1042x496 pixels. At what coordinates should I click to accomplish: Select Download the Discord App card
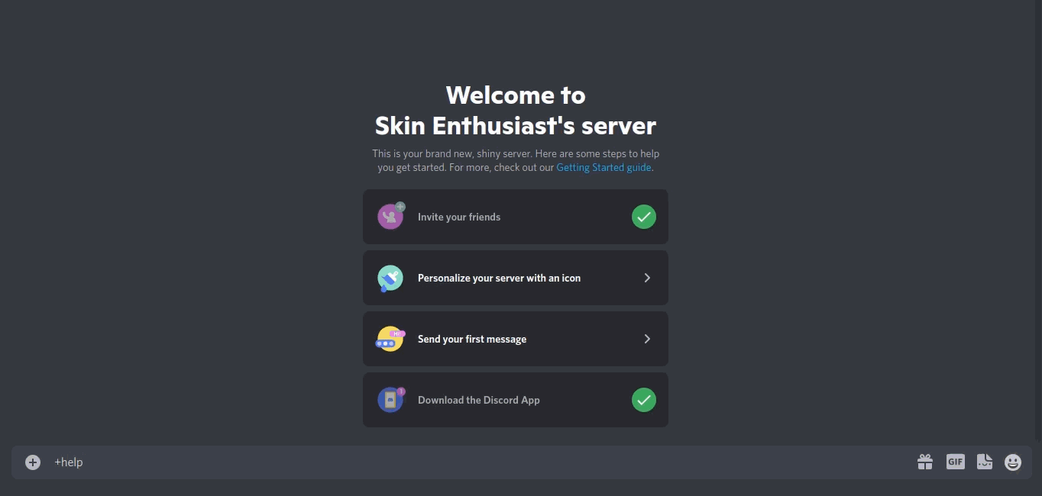[516, 400]
